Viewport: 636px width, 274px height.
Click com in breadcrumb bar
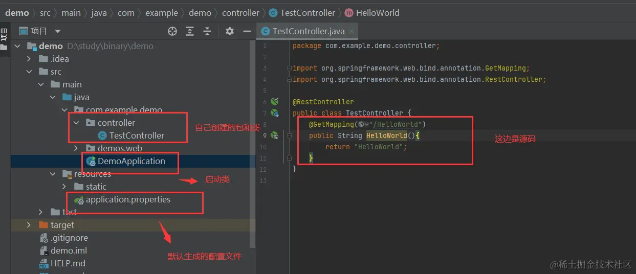(126, 13)
